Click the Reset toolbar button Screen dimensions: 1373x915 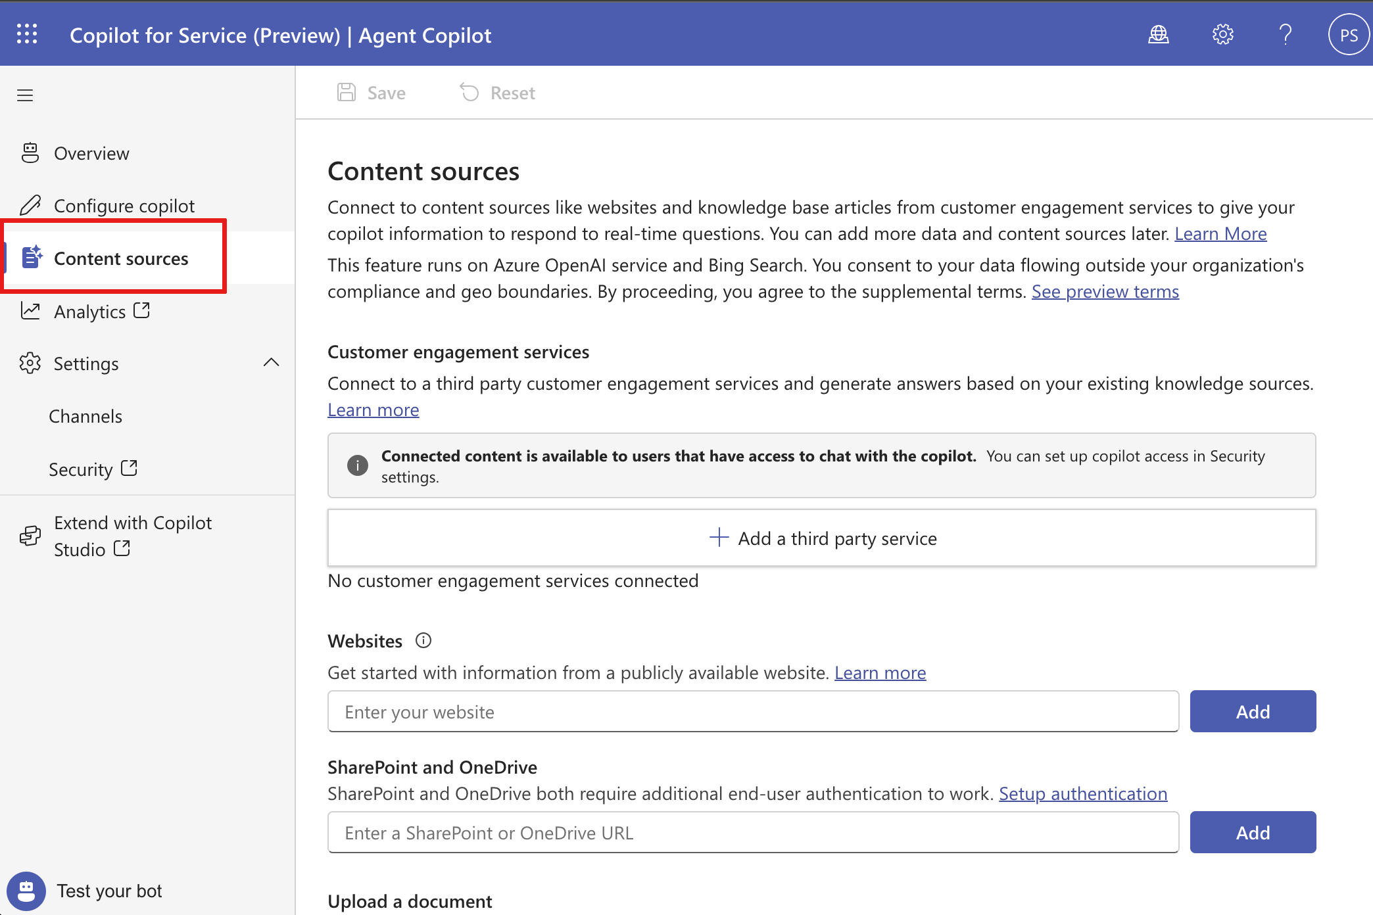[x=497, y=93]
